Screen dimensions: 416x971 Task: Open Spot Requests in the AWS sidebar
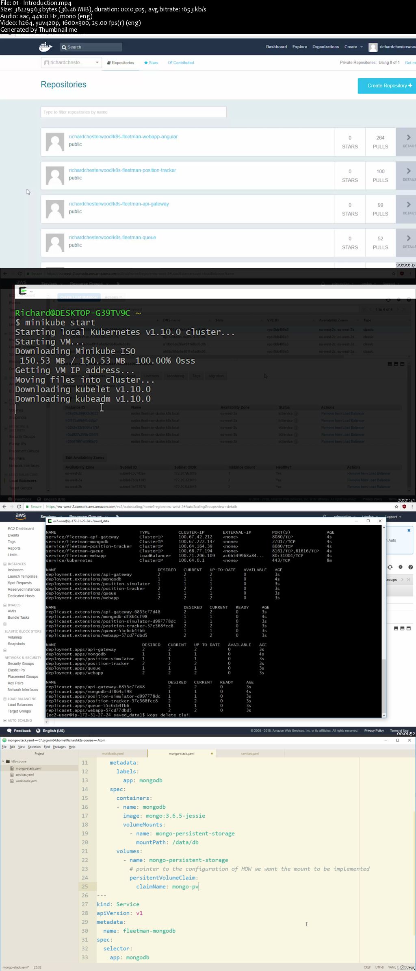tap(19, 583)
